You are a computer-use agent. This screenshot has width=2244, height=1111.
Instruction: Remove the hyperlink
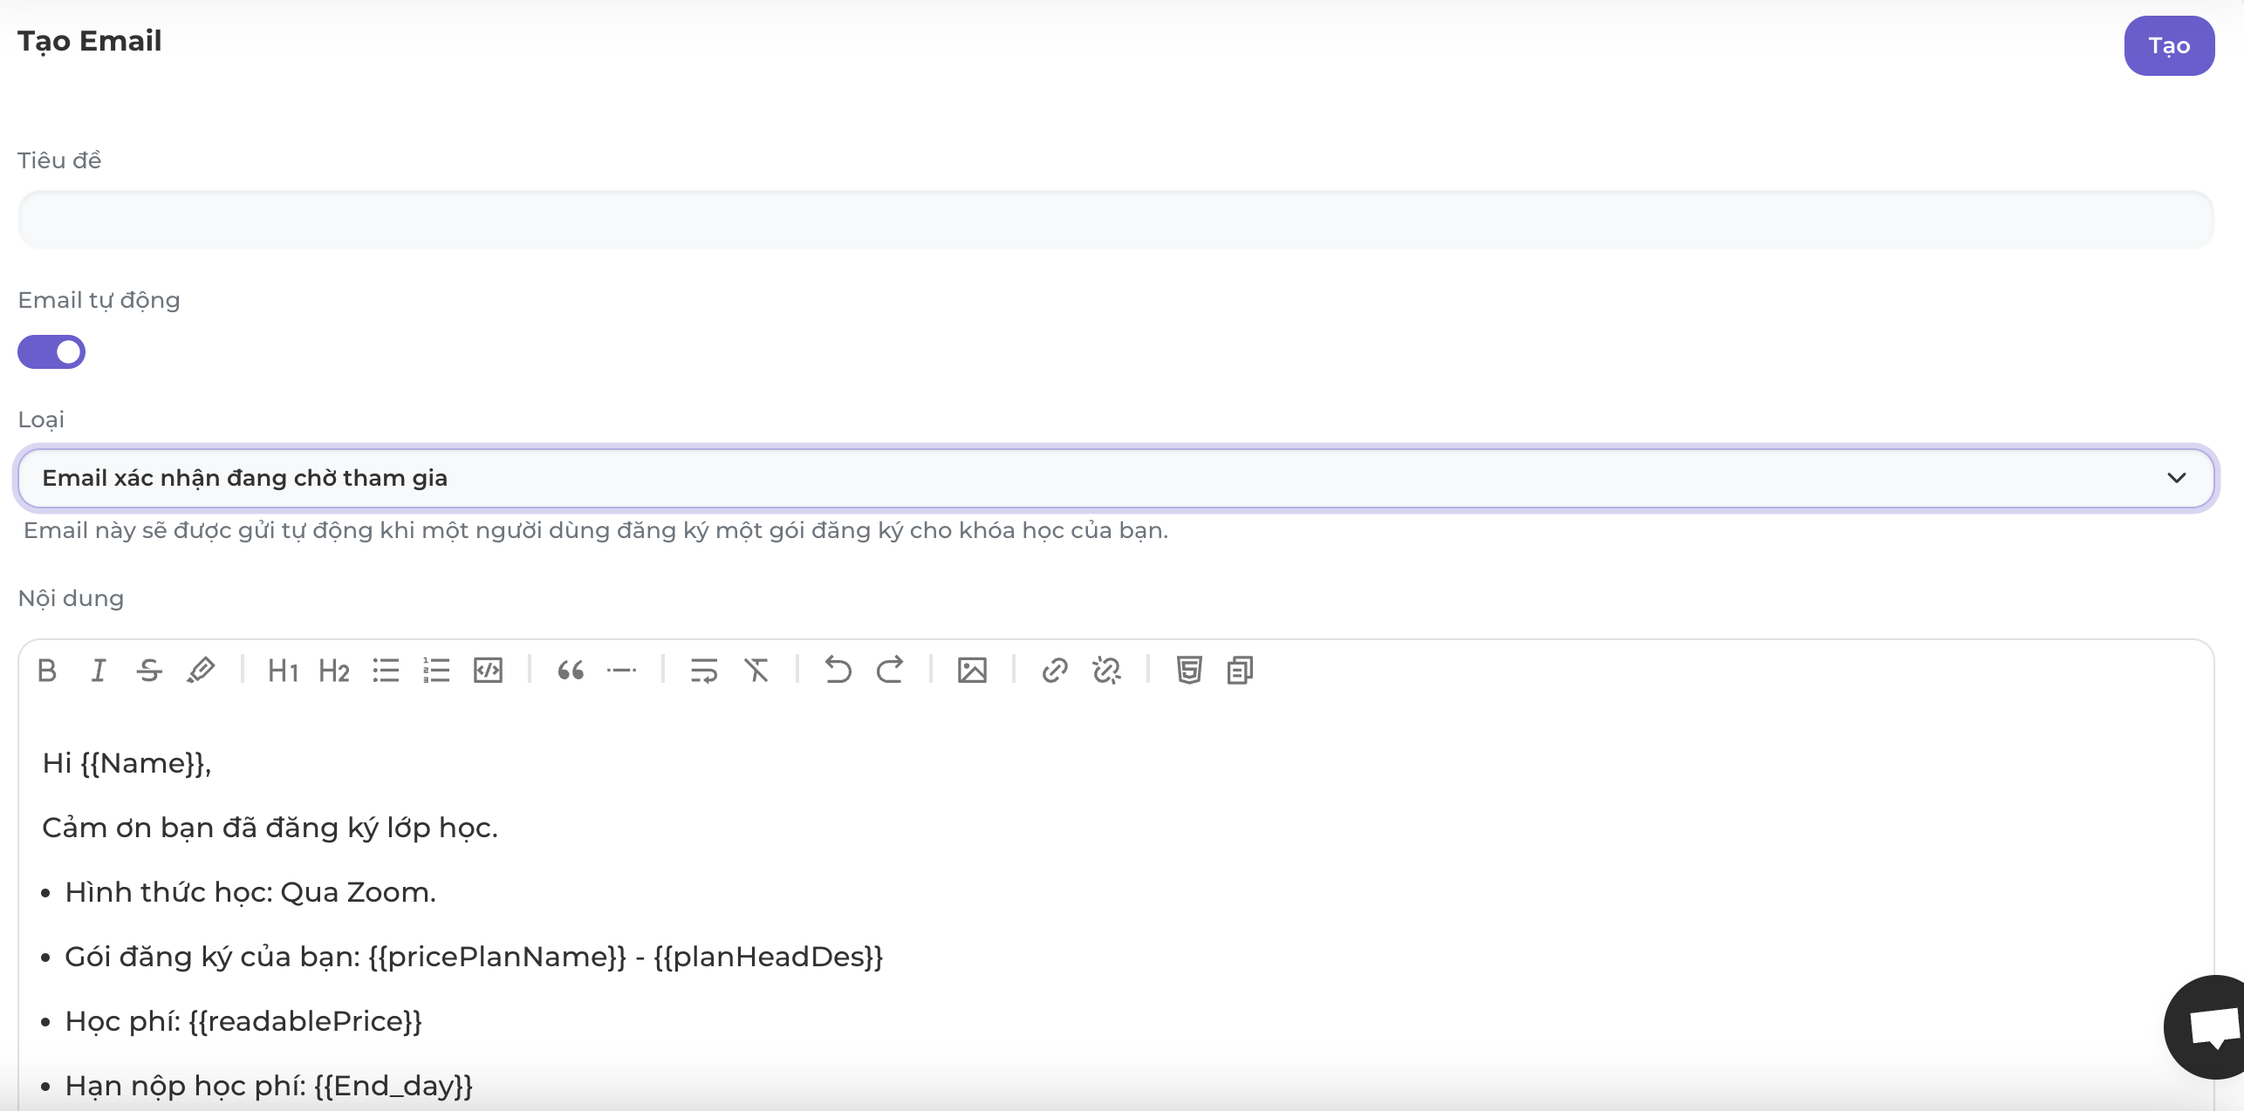click(x=1105, y=671)
